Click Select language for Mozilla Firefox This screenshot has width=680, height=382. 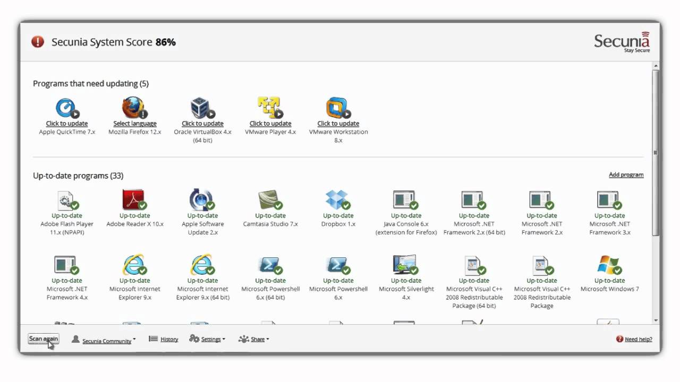point(135,124)
